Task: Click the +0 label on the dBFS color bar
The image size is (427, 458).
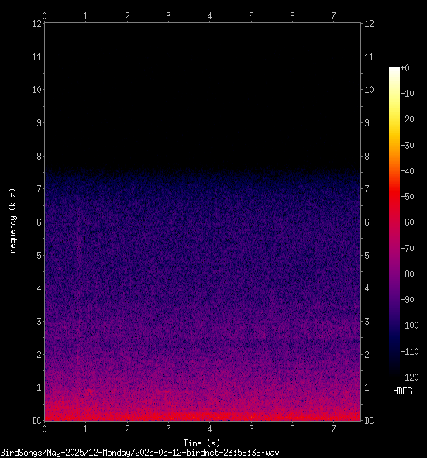Action: [405, 68]
